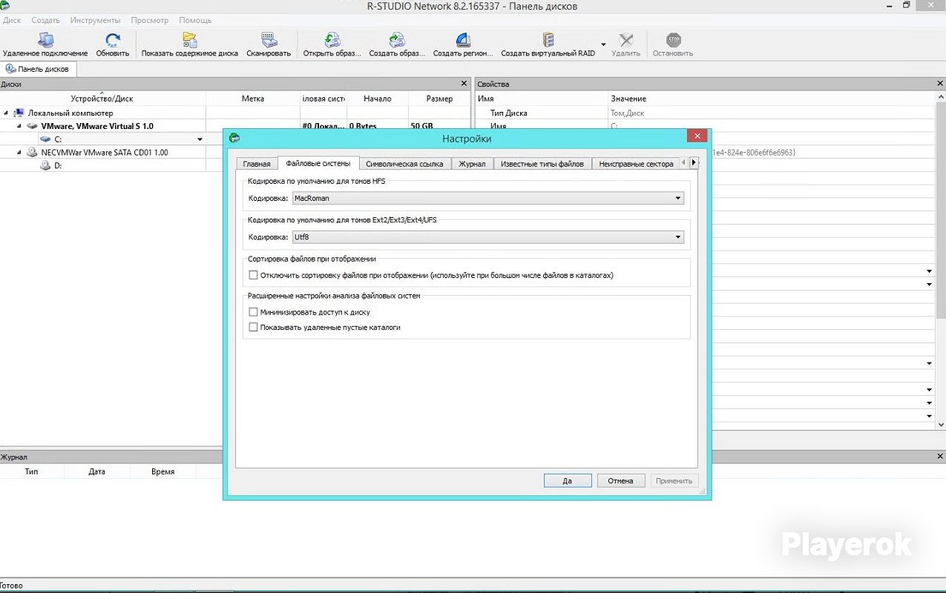Image resolution: width=946 pixels, height=593 pixels.
Task: Click the Метка column header
Action: 253,99
